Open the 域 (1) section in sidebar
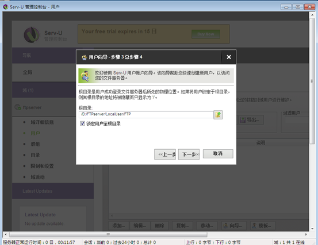 click(44, 90)
